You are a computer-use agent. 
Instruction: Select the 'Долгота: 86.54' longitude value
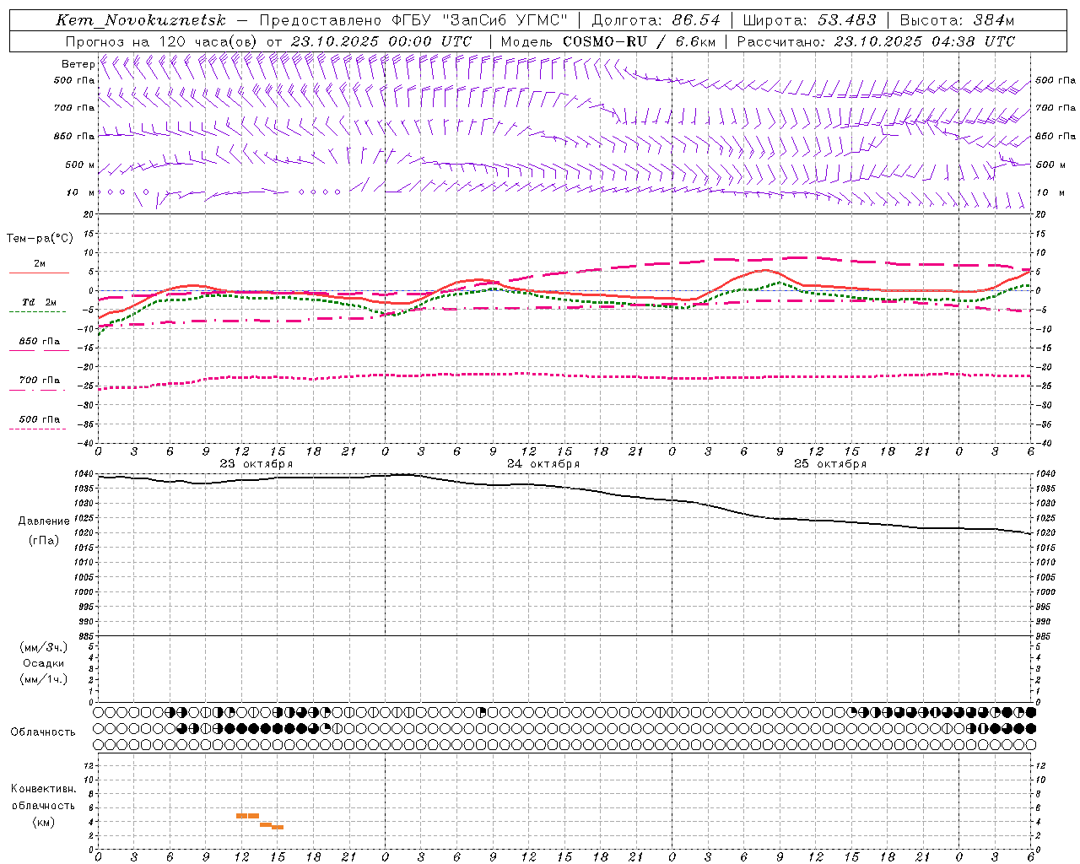coord(656,20)
